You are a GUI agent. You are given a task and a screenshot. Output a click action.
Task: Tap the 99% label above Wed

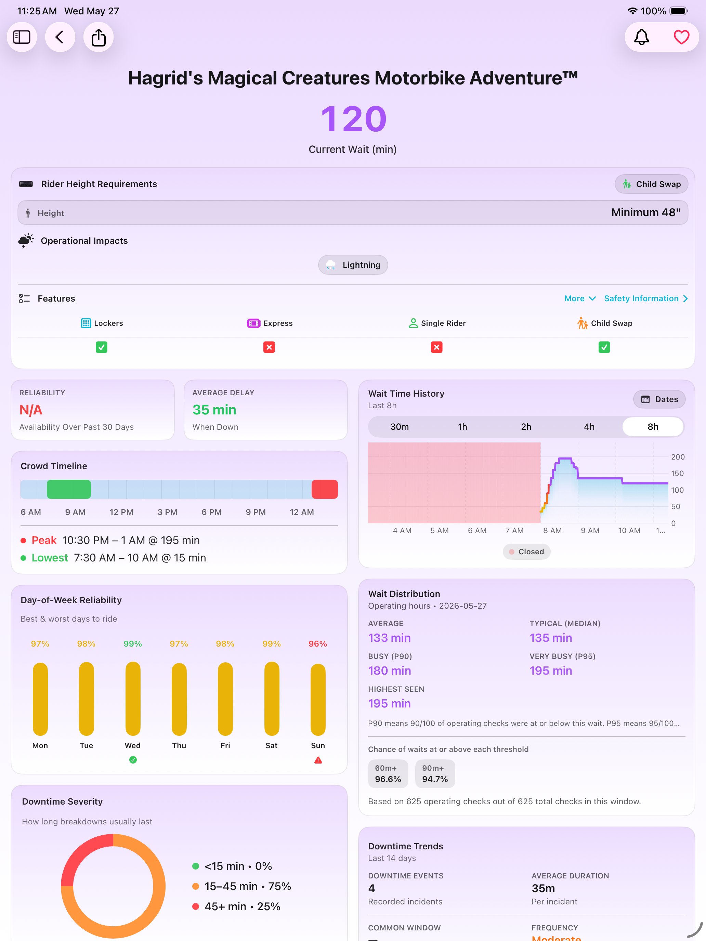[x=133, y=644]
